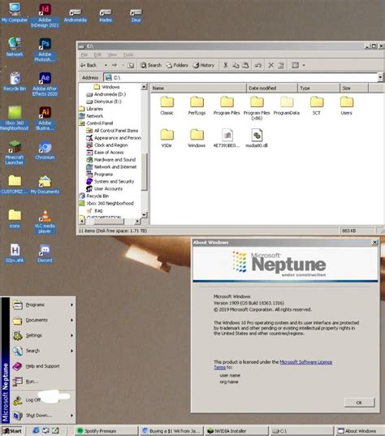Switch to Spotify Premium taskbar button
This screenshot has height=436, width=385.
(x=107, y=430)
